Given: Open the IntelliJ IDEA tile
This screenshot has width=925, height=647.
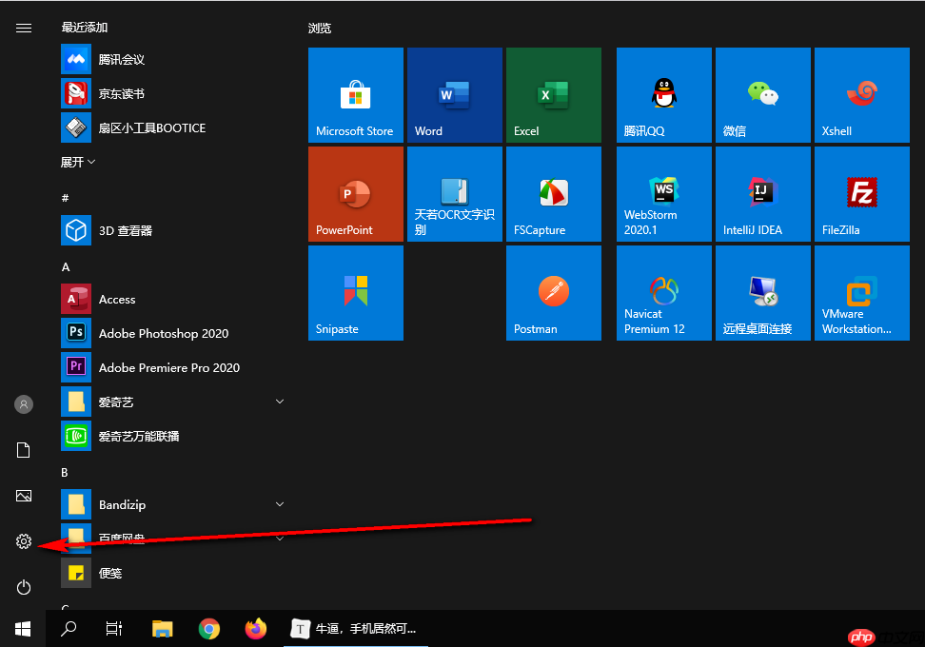Looking at the screenshot, I should coord(762,194).
